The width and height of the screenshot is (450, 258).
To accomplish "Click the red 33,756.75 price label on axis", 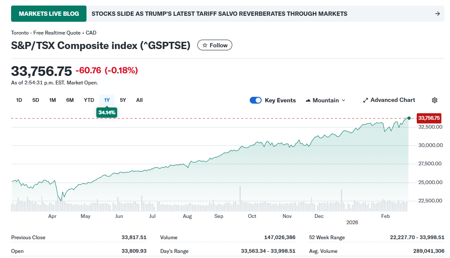I will point(429,118).
